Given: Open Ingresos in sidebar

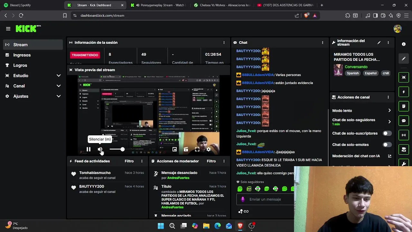Looking at the screenshot, I should coord(33,55).
